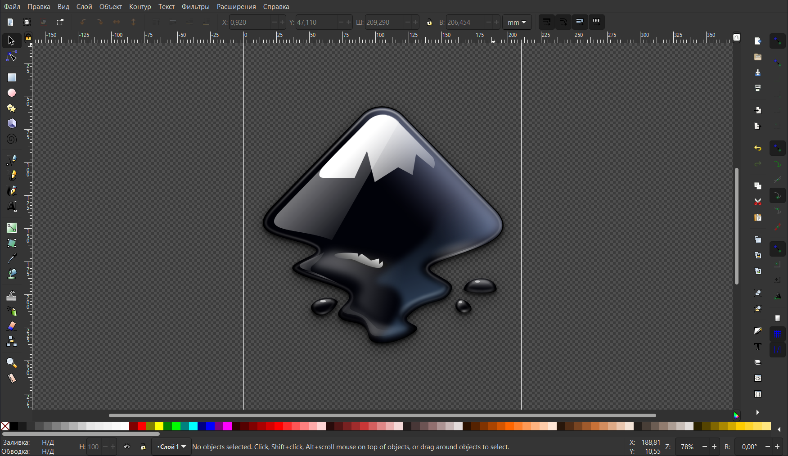
Task: Pick the yellow color swatch
Action: click(x=159, y=426)
